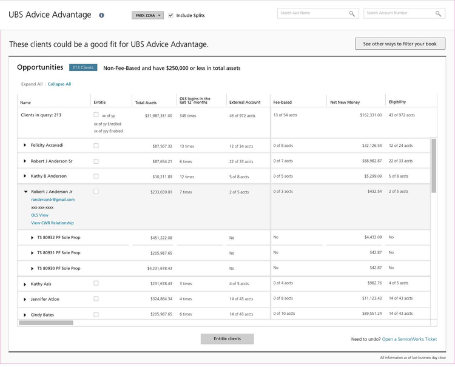Screen dimensions: 455x367
Task: Click the magnifier in Search Last Name
Action: 352,13
